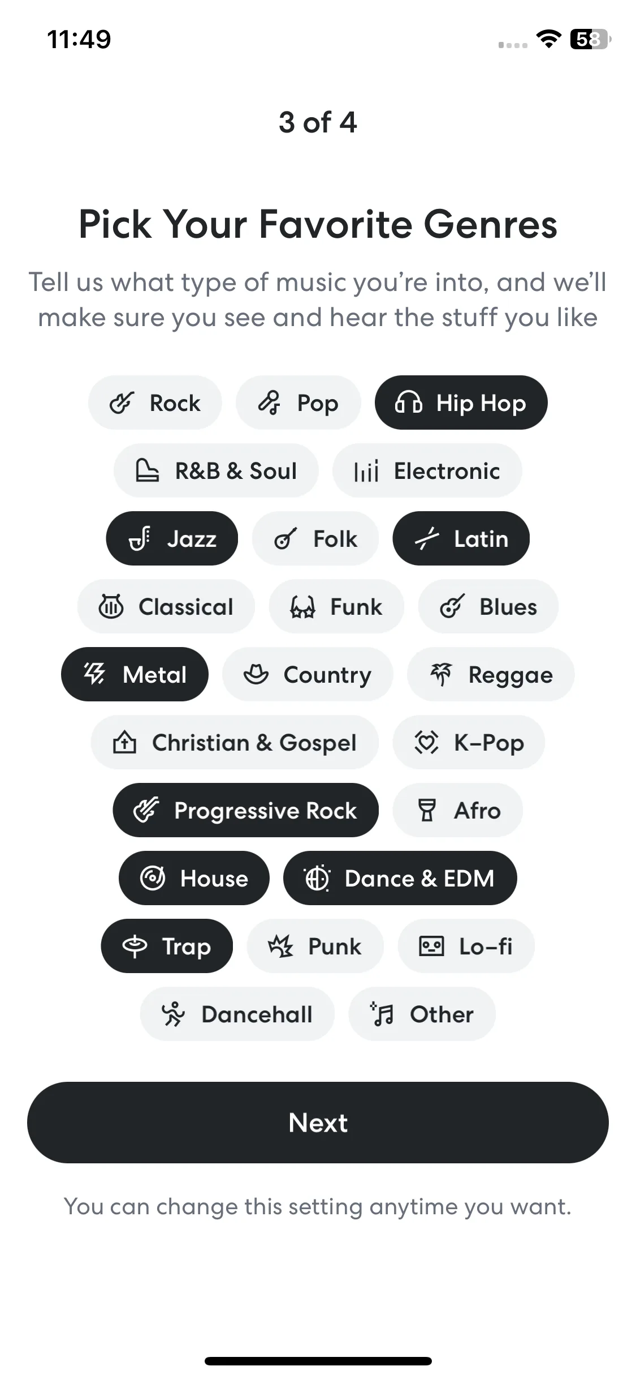Tap the church icon on Christian & Gospel
This screenshot has height=1379, width=636.
pyautogui.click(x=124, y=743)
